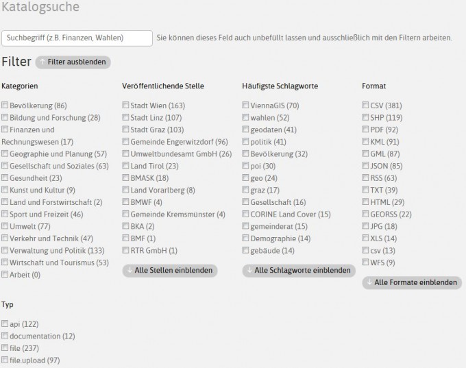Image resolution: width=466 pixels, height=368 pixels.
Task: Enable the Stadt Wien (163) filter
Action: 125,105
